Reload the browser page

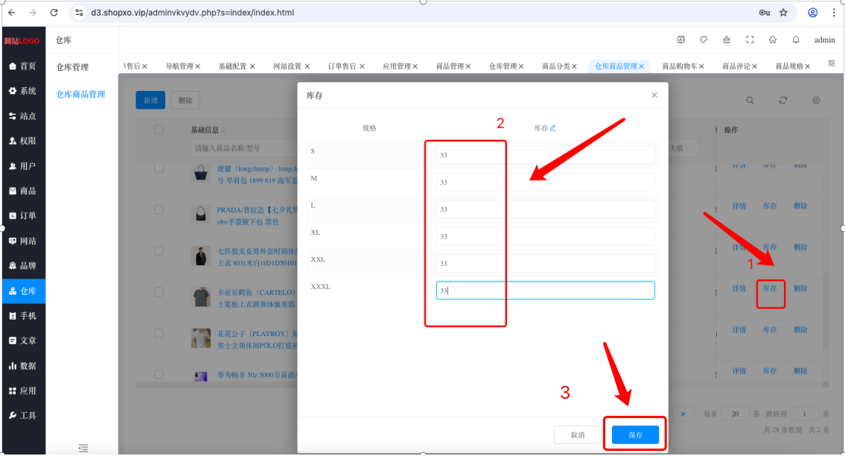pyautogui.click(x=54, y=13)
